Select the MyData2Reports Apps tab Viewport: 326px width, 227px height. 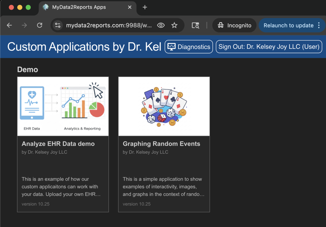(x=79, y=7)
